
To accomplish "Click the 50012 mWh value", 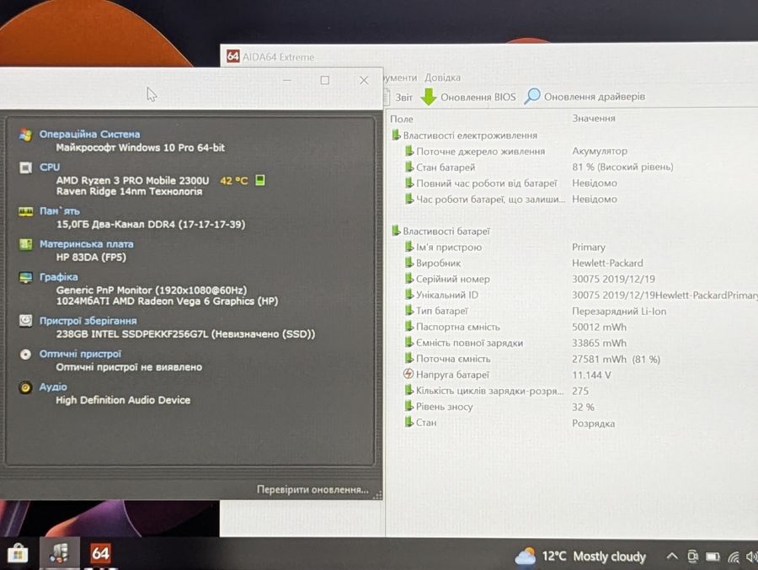I will click(x=599, y=327).
